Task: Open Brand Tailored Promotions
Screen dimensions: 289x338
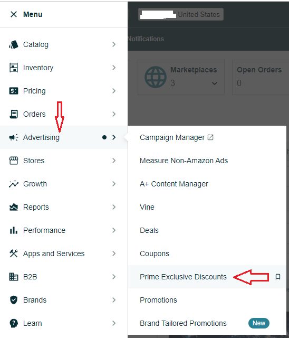Action: 183,323
